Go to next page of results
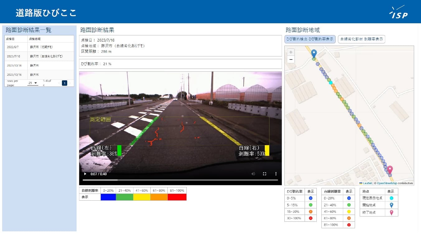 [x=70, y=83]
